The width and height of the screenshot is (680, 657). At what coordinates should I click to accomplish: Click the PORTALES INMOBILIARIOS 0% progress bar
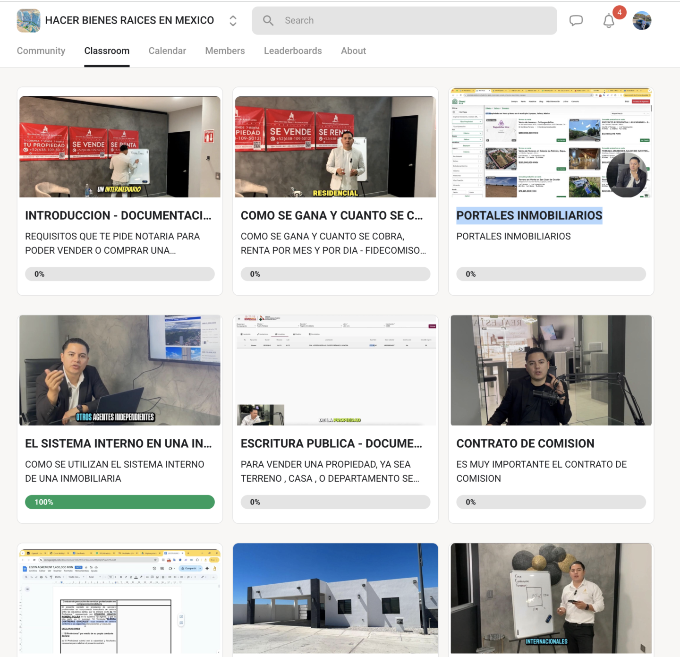pos(551,274)
